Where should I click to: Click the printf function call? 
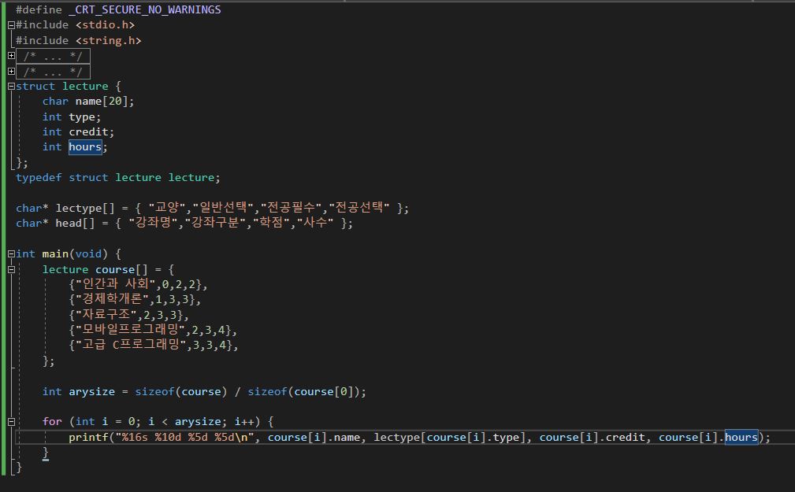[88, 437]
